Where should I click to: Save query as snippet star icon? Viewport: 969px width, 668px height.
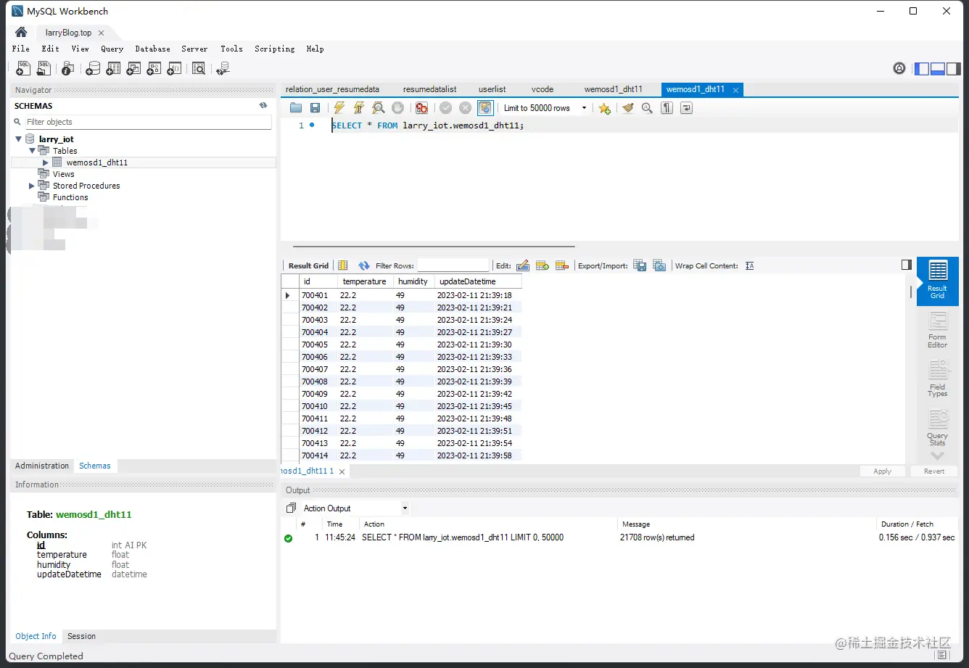pyautogui.click(x=604, y=108)
